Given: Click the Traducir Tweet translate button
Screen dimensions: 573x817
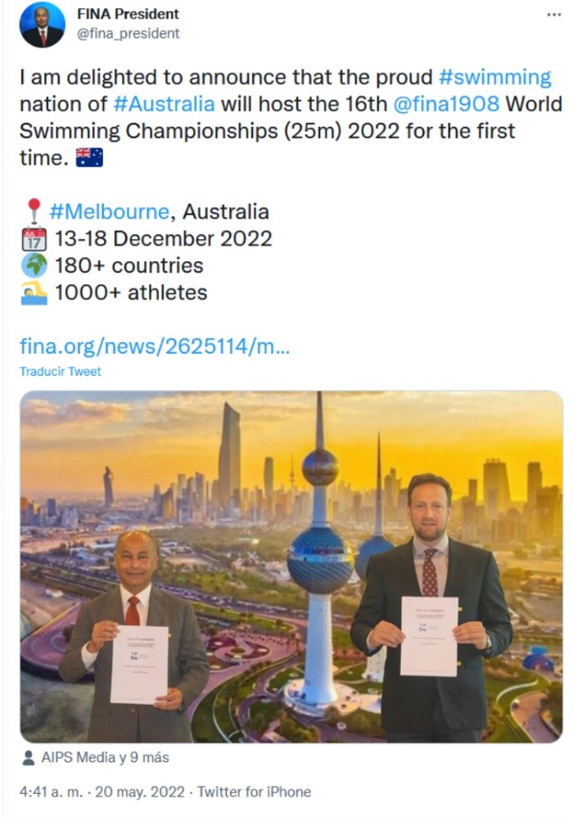Looking at the screenshot, I should coord(61,372).
